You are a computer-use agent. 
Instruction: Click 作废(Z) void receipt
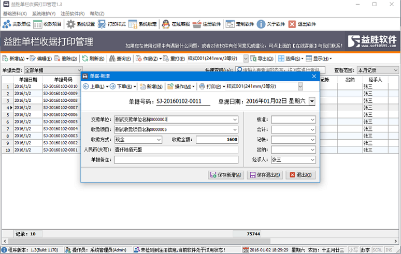tap(147, 58)
